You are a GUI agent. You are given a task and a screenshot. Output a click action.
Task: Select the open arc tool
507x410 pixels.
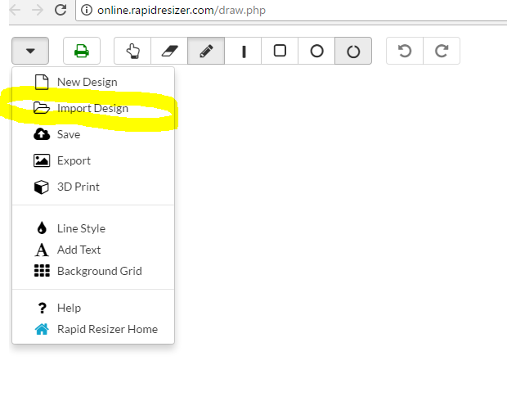coord(353,51)
